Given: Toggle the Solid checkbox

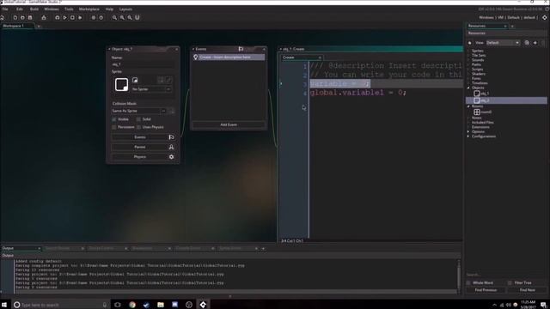Looking at the screenshot, I should coord(138,119).
